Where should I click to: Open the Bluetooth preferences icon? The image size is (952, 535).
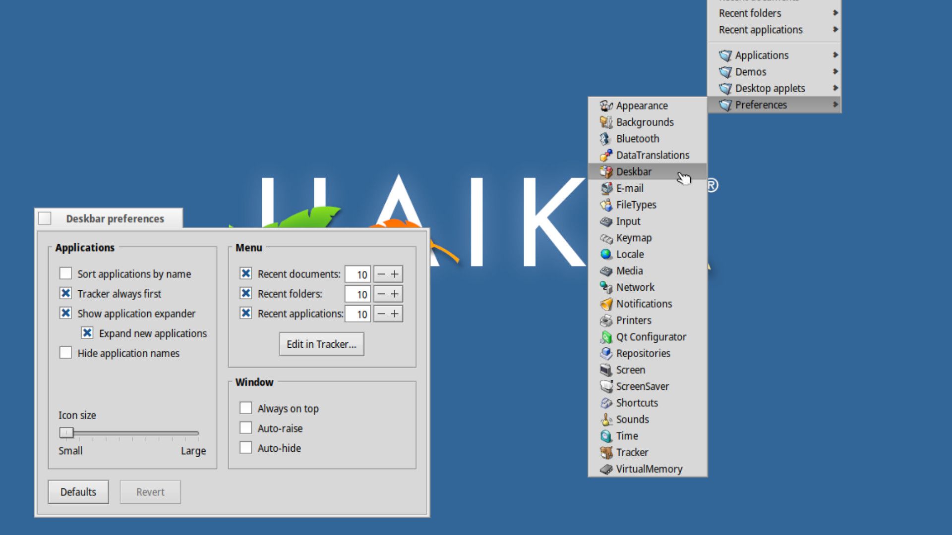tap(606, 139)
